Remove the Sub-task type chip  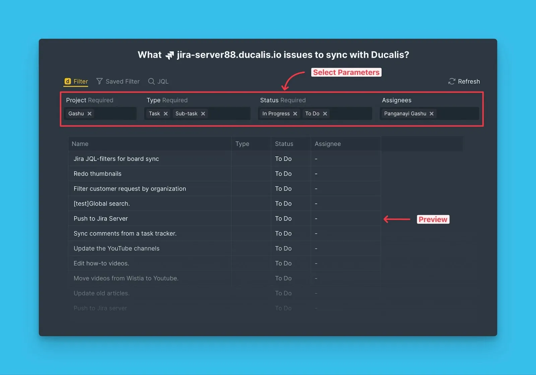click(x=203, y=114)
